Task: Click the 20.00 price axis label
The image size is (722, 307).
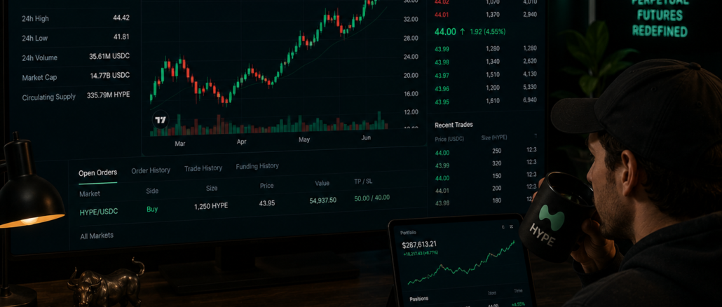Action: point(411,75)
